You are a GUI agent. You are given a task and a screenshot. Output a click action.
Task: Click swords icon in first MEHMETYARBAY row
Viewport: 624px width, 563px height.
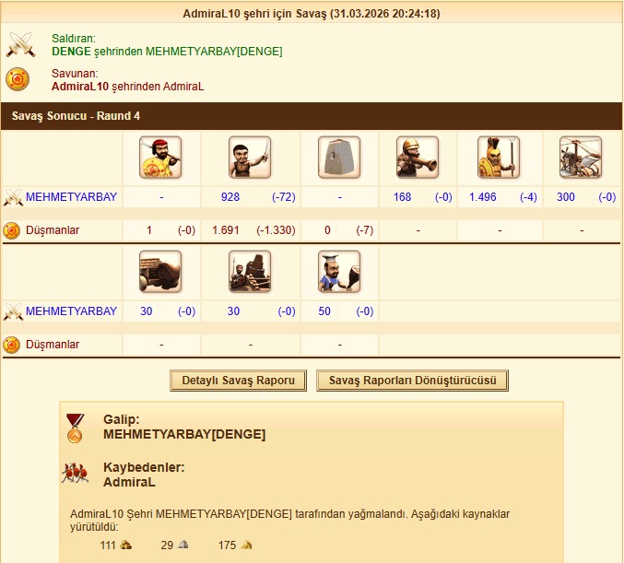(x=13, y=197)
